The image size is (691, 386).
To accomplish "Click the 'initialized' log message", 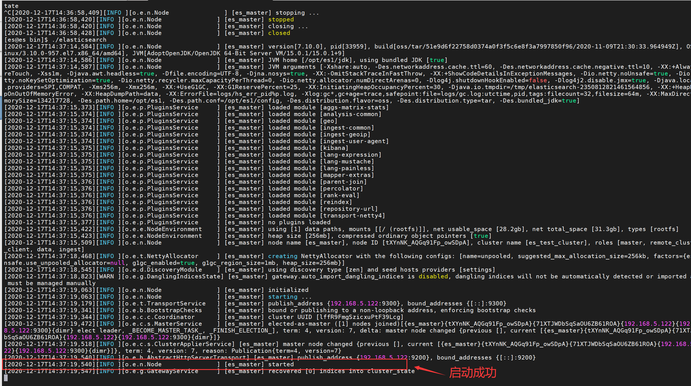I will [x=288, y=290].
